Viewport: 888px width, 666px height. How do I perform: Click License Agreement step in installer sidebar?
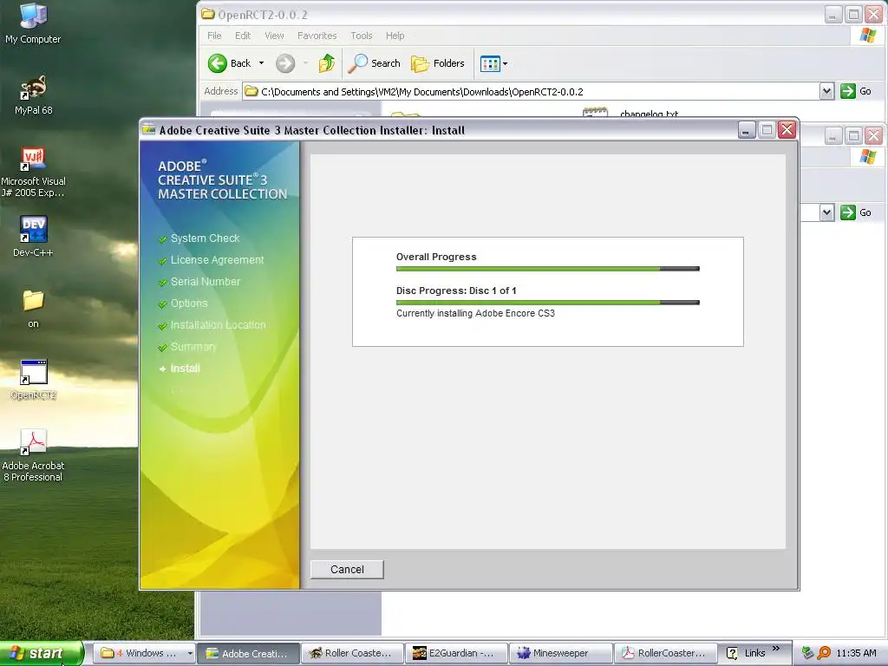click(218, 260)
